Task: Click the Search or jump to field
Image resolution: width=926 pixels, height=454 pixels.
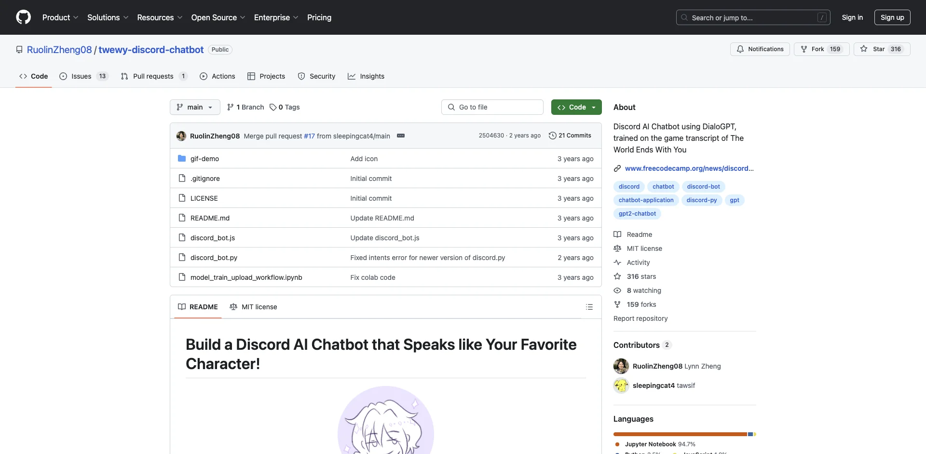Action: [753, 17]
